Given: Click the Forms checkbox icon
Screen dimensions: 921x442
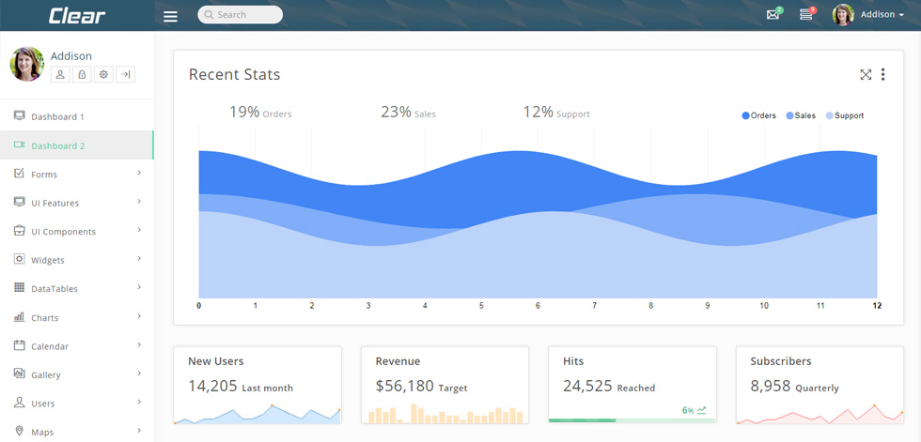Looking at the screenshot, I should [x=20, y=173].
